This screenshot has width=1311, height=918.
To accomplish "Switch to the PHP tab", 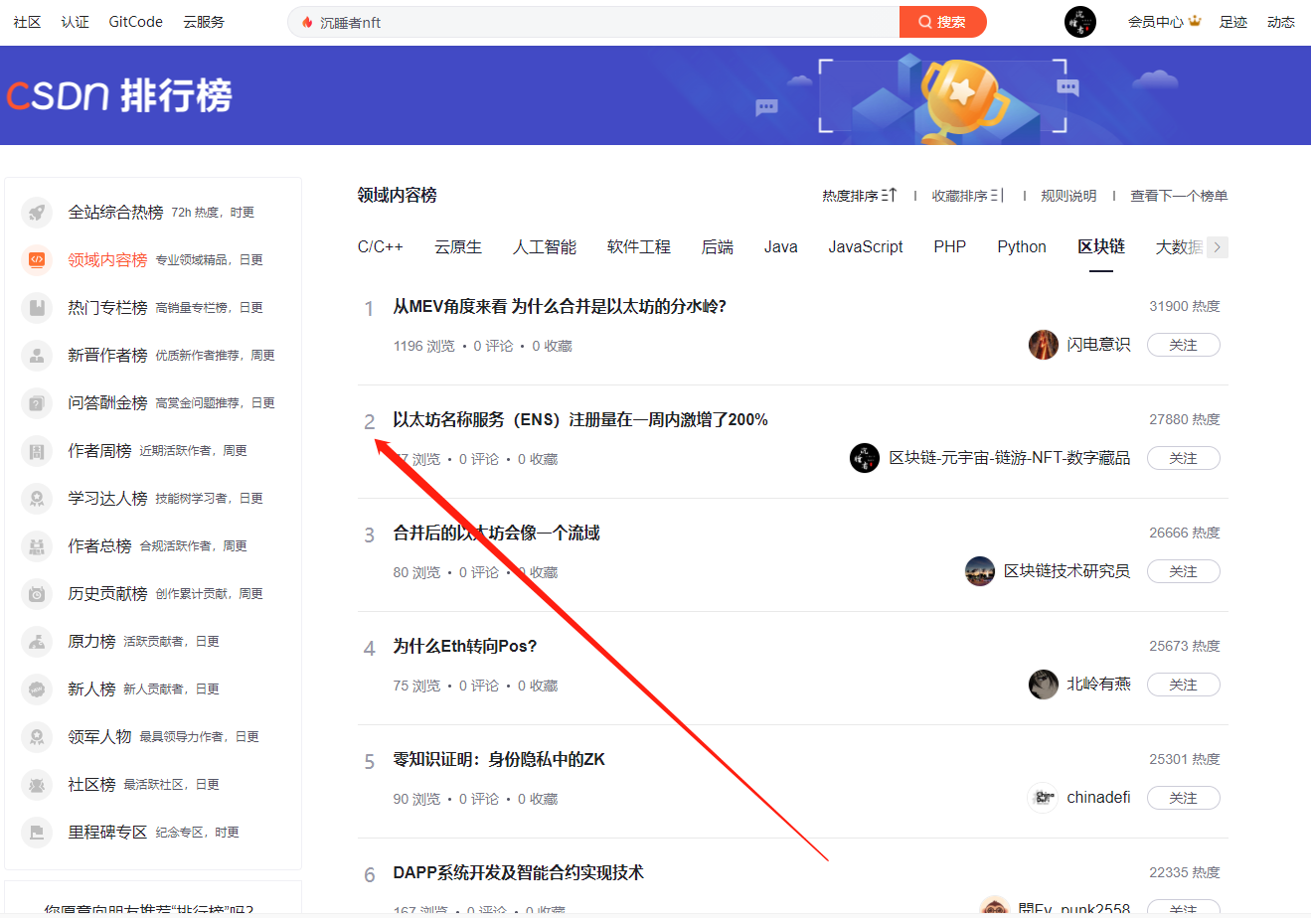I will pos(950,247).
